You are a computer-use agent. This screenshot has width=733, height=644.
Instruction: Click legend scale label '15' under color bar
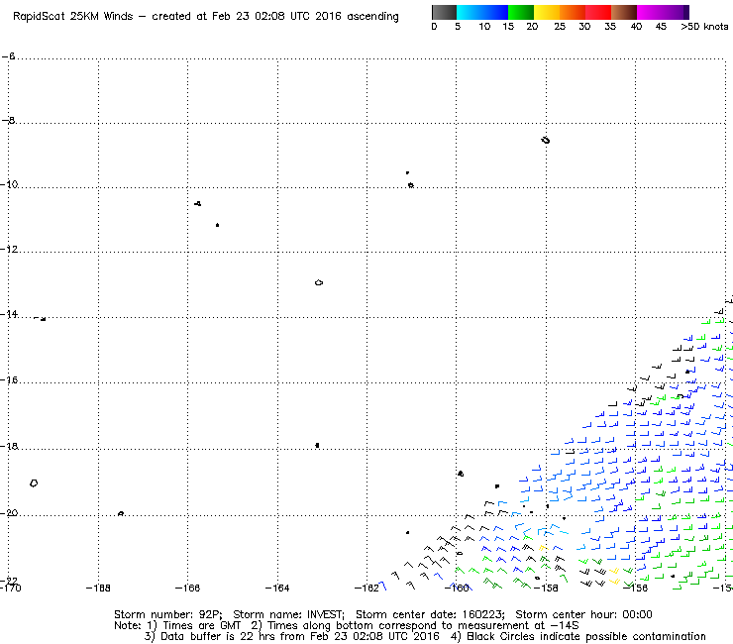508,27
